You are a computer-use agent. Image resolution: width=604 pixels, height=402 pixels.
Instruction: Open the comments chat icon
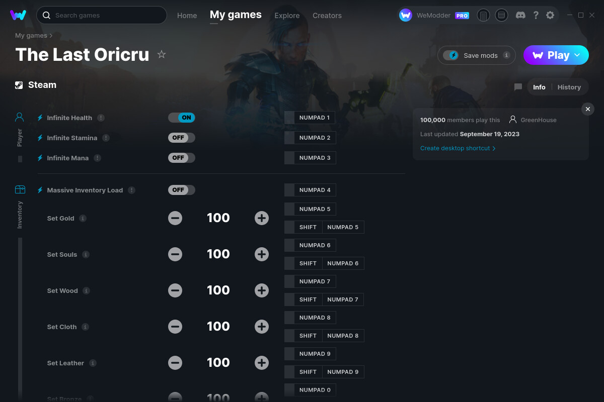518,87
